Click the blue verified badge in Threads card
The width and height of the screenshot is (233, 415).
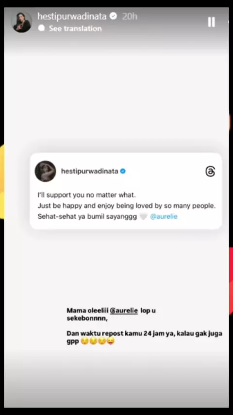click(123, 171)
